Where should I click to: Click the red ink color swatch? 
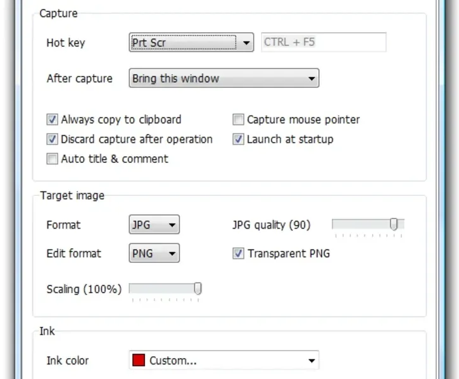[x=139, y=361]
